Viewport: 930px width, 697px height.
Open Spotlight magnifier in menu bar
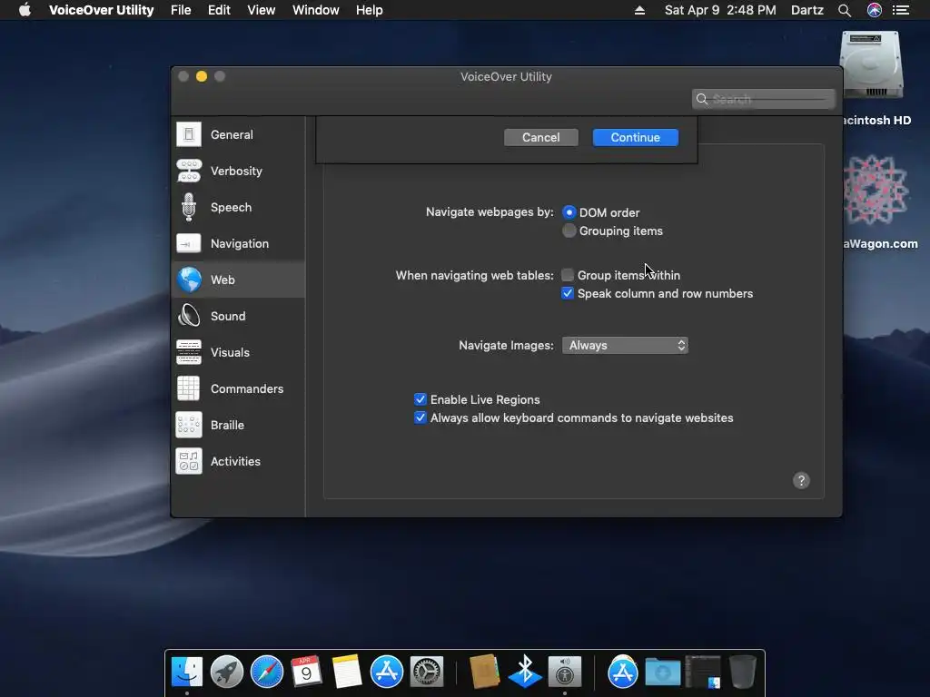[x=845, y=10]
